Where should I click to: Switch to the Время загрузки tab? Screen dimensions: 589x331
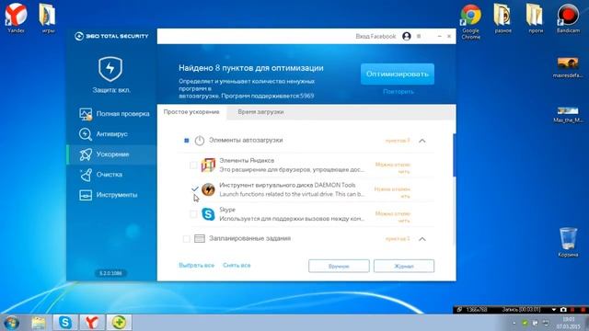point(260,112)
